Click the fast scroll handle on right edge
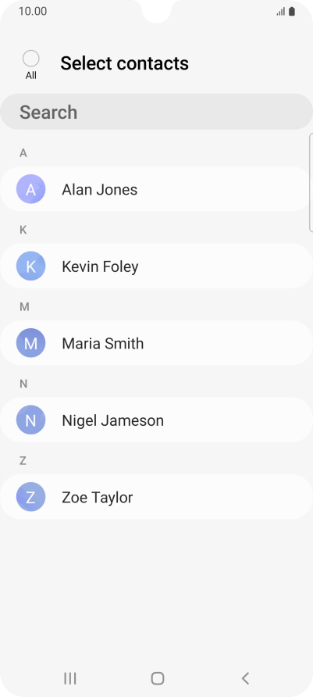The height and width of the screenshot is (697, 313). pyautogui.click(x=311, y=182)
